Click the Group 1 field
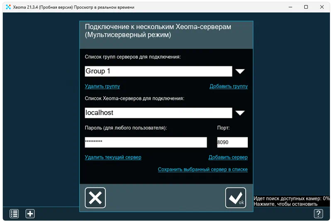This screenshot has width=332, height=222. [159, 71]
